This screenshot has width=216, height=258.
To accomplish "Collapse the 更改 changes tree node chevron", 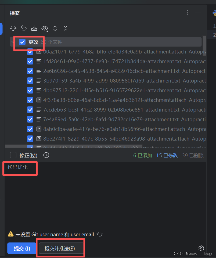I will 13,42.
